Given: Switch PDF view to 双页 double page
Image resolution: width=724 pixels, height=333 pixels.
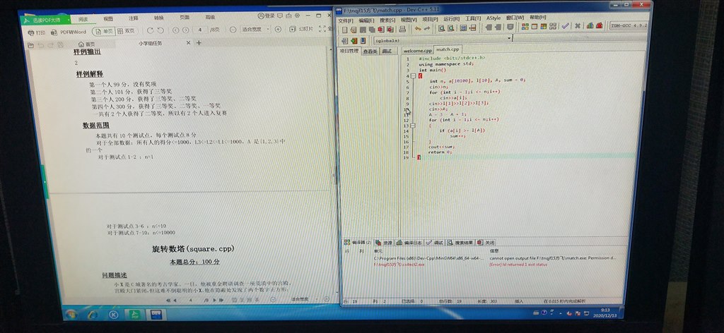Looking at the screenshot, I should 127,31.
